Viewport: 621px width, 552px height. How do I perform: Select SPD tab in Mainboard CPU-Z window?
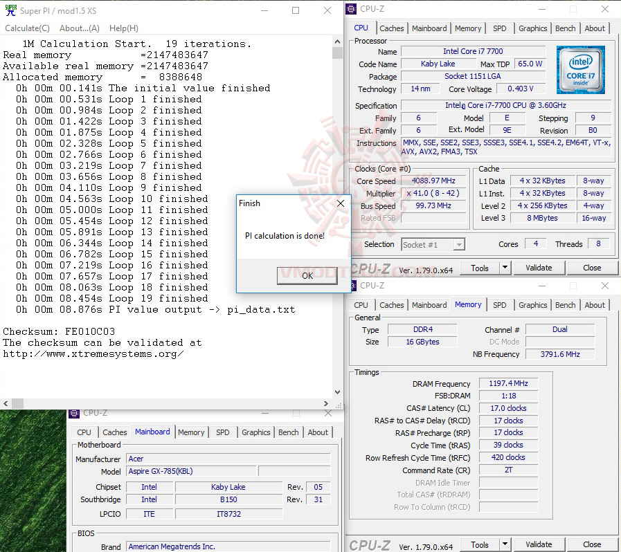[x=223, y=432]
